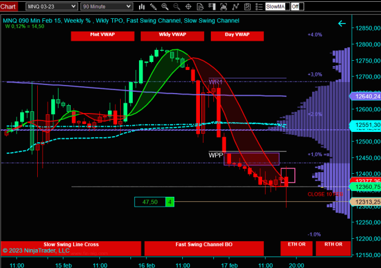Click the -1.0% level label
This screenshot has height=268, width=381.
coord(314,235)
